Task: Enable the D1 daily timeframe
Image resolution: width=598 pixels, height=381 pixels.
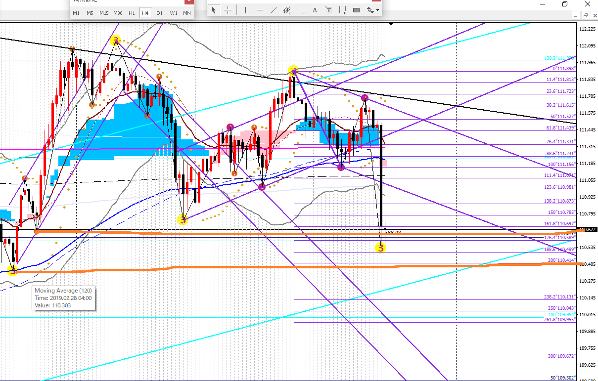Action: (159, 13)
